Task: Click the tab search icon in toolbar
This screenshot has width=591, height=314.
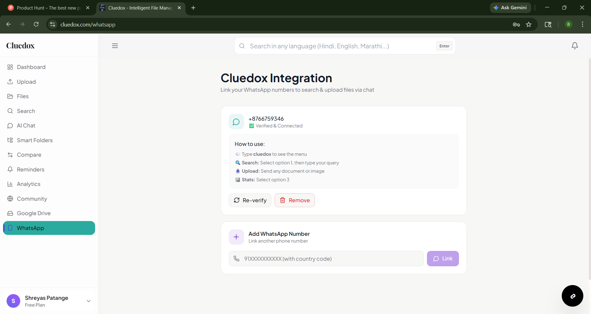Action: tap(548, 24)
